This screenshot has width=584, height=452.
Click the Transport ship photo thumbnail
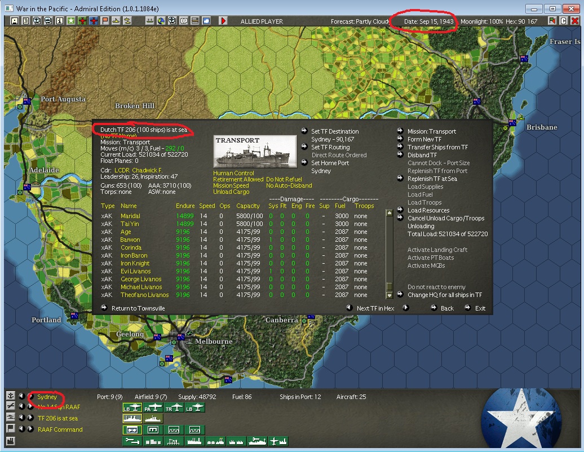[255, 152]
